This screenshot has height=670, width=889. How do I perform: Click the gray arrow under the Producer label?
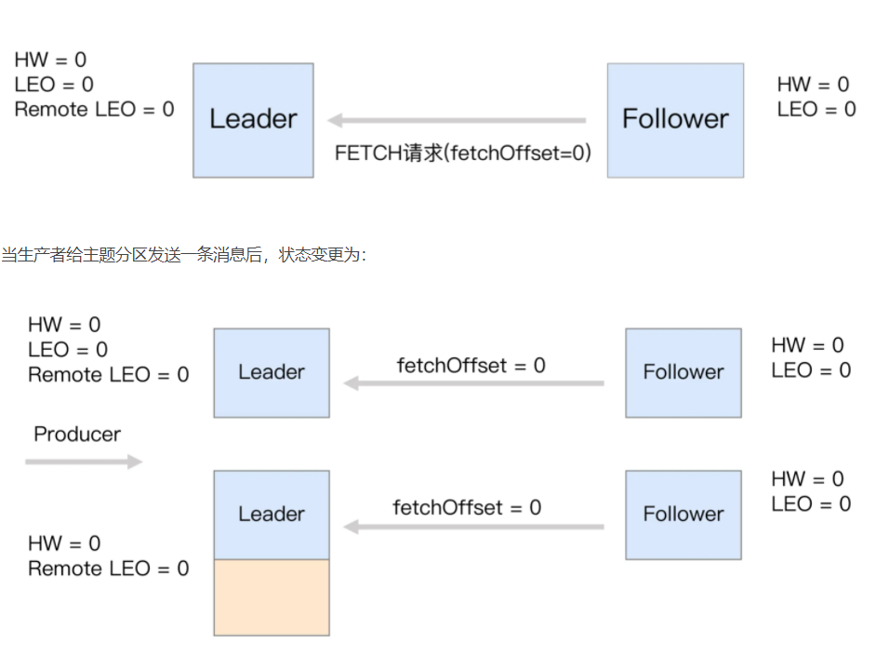coord(84,462)
